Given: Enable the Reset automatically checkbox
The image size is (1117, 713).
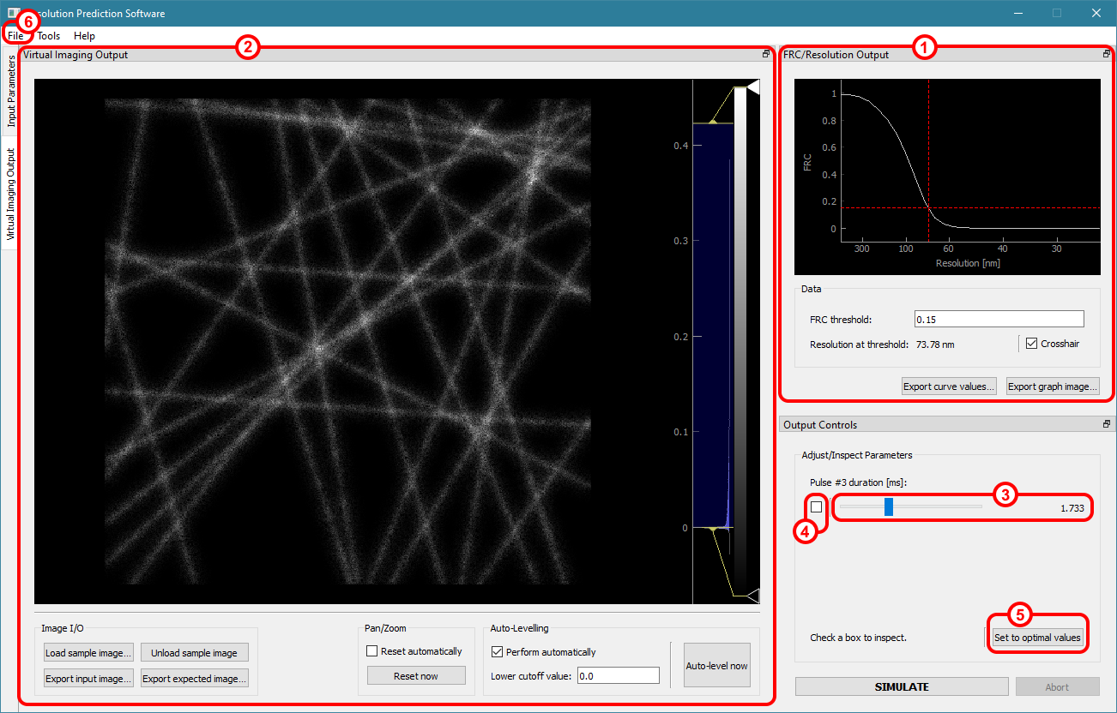Looking at the screenshot, I should [372, 651].
